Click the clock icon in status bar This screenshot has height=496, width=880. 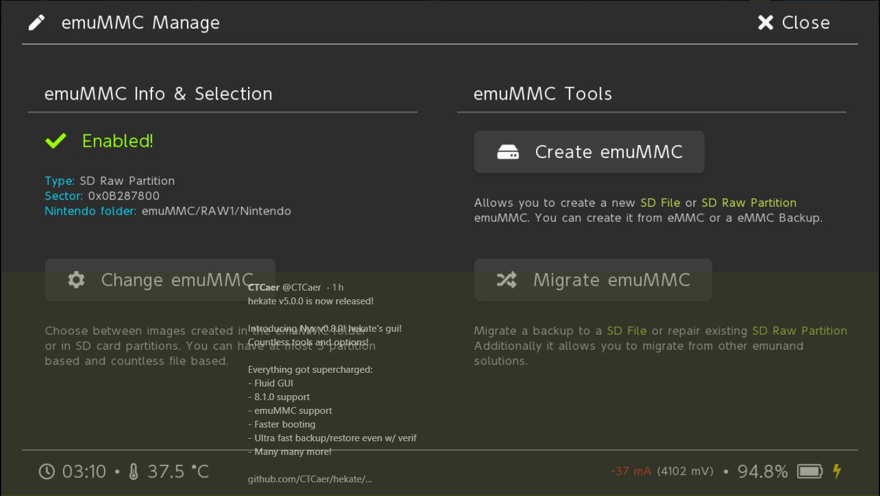[47, 472]
